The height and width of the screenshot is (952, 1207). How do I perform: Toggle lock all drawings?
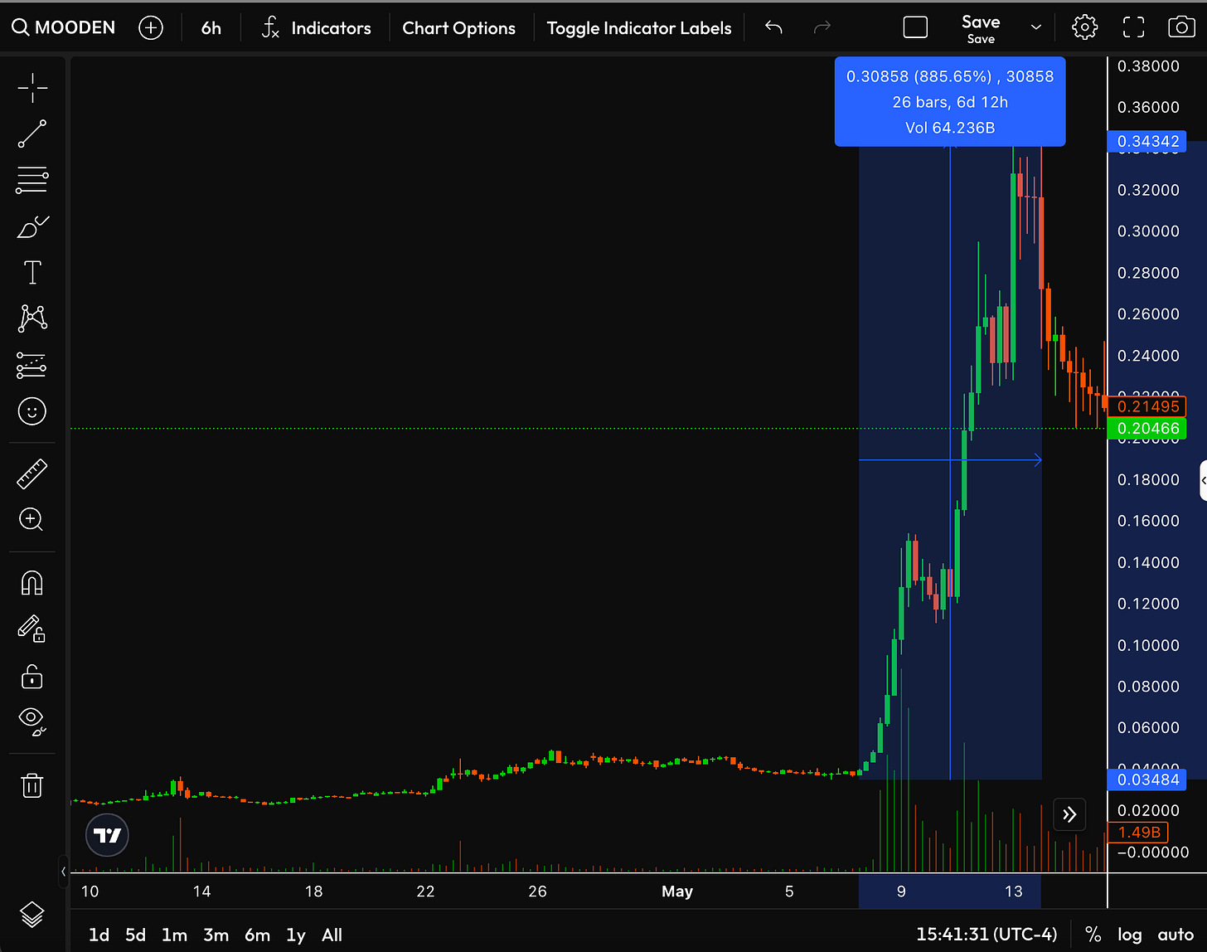(x=32, y=676)
